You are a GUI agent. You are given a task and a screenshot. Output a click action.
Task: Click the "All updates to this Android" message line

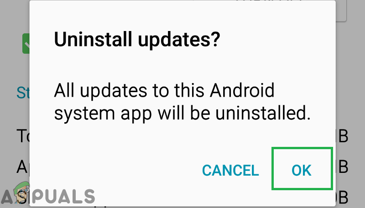tap(164, 90)
